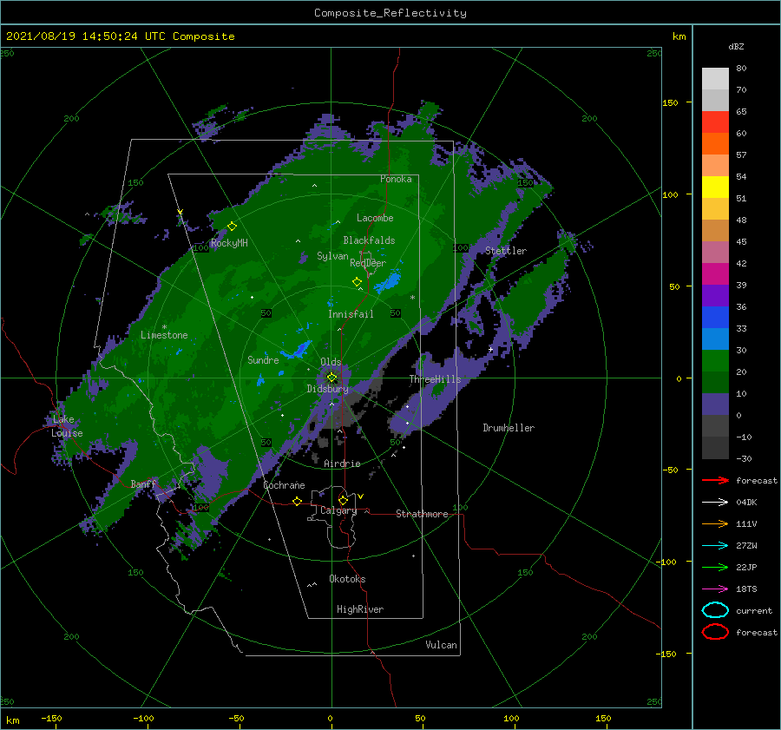
Task: Click the Banff label
Action: tap(143, 483)
